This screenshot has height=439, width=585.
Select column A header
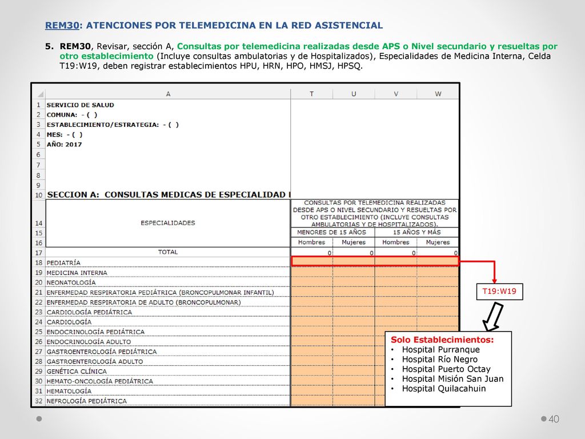pos(168,94)
